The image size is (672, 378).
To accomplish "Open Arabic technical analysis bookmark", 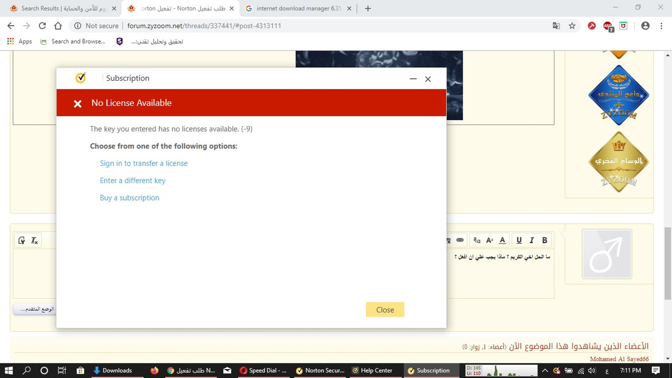I will pos(157,41).
